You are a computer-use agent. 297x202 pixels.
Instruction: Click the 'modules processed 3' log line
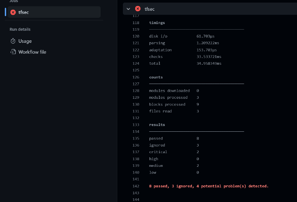174,98
